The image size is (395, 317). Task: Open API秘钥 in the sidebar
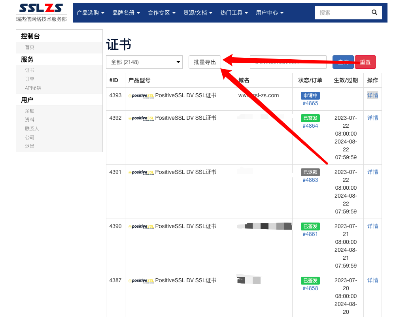pos(33,88)
